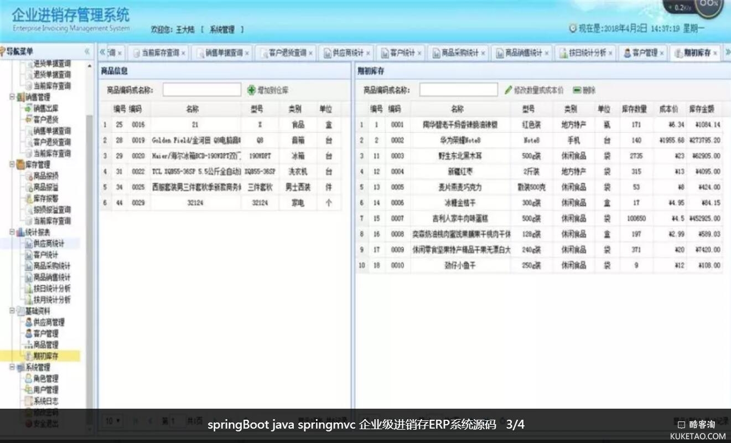The image size is (731, 443).
Task: Switch to the 商品采购统计 tab
Action: pos(457,53)
